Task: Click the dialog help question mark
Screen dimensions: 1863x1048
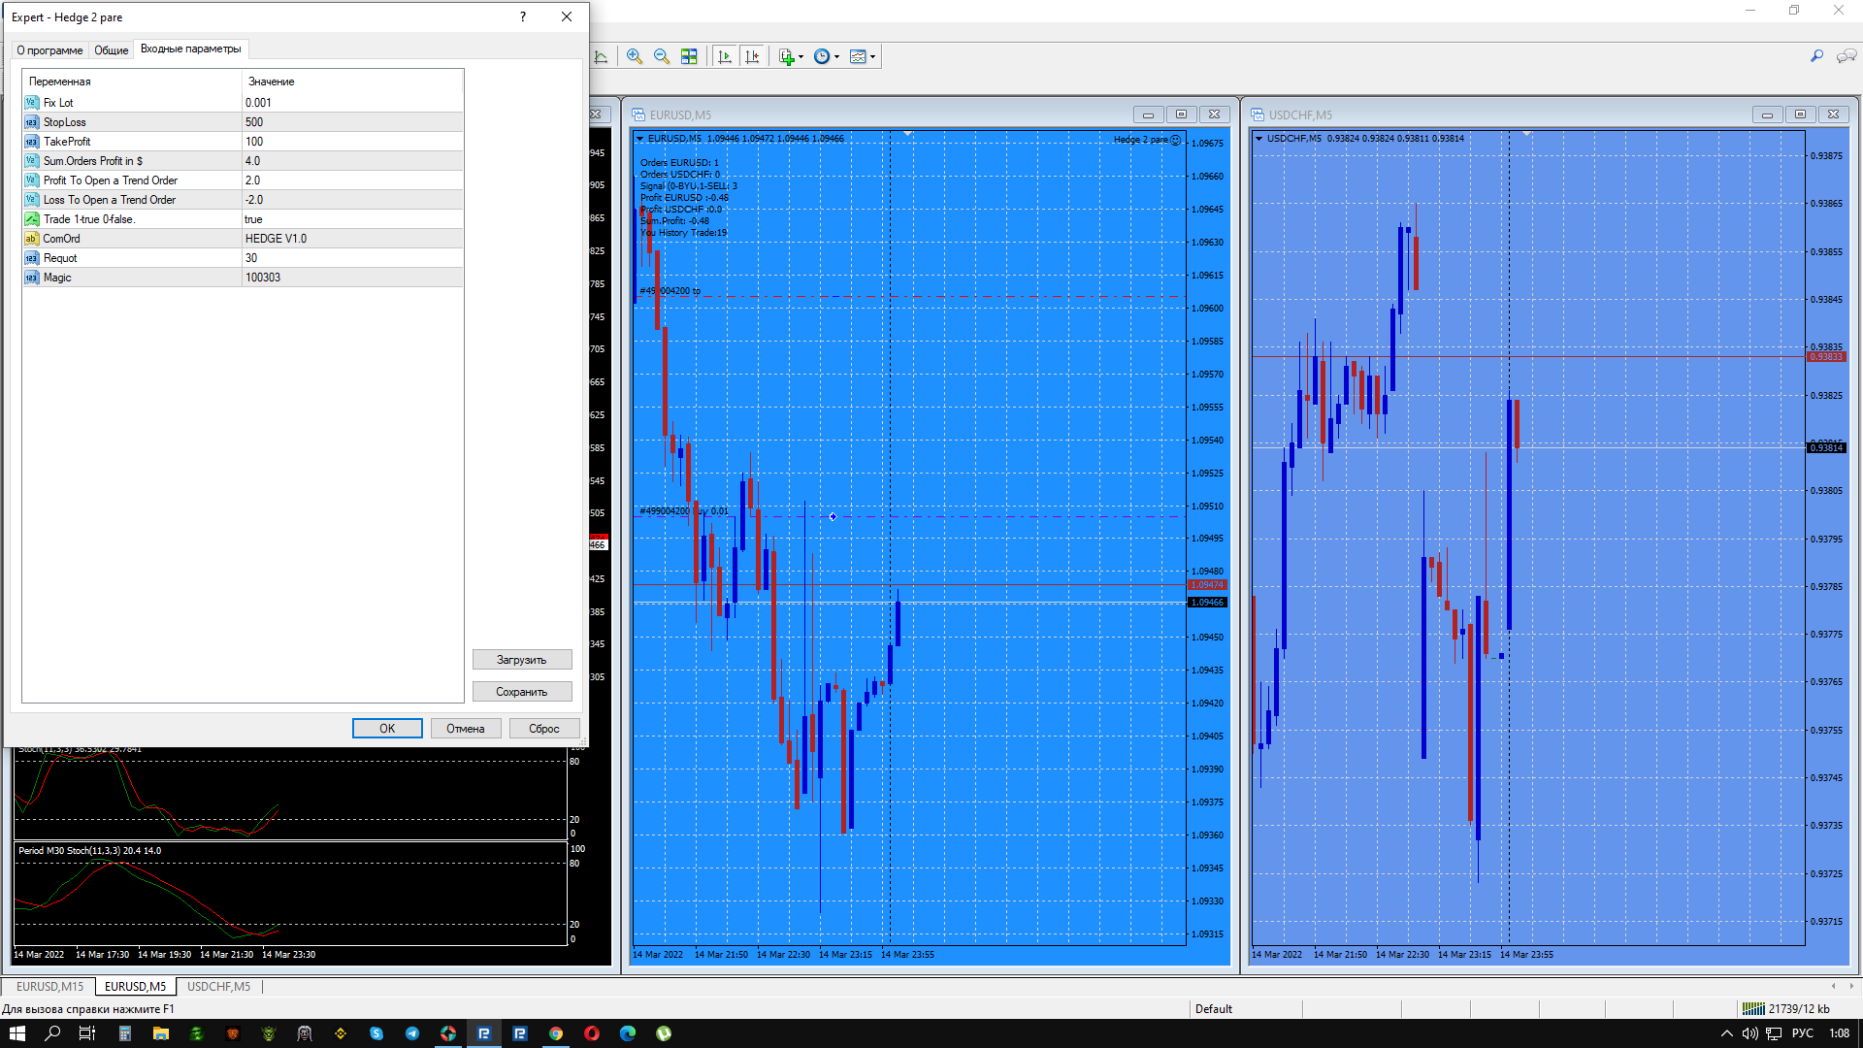Action: [523, 16]
